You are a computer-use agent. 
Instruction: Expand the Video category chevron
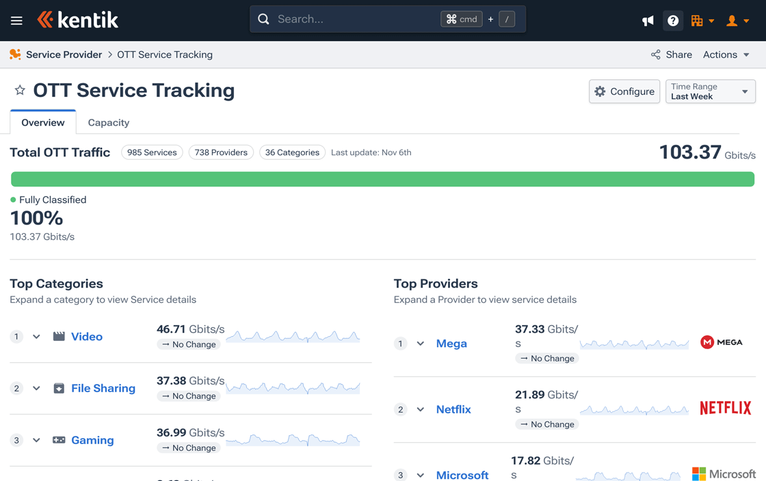coord(36,336)
